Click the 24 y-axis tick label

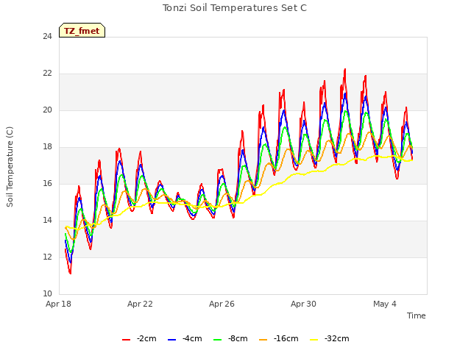click(x=47, y=37)
